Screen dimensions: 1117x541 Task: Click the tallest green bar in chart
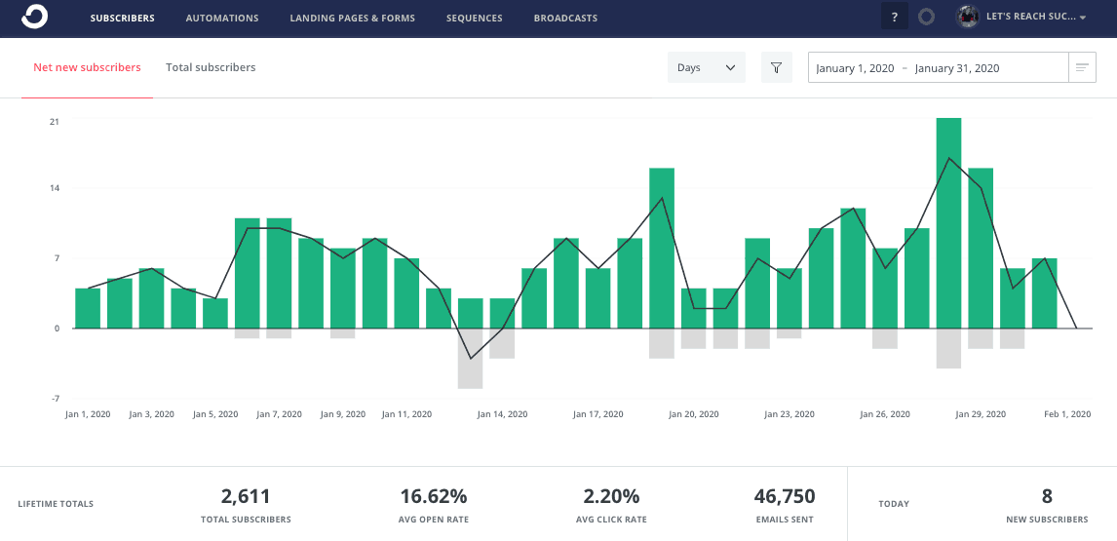pos(948,222)
